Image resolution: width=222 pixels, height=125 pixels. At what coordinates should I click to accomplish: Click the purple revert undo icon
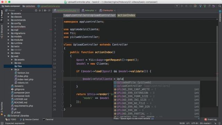(214, 6)
